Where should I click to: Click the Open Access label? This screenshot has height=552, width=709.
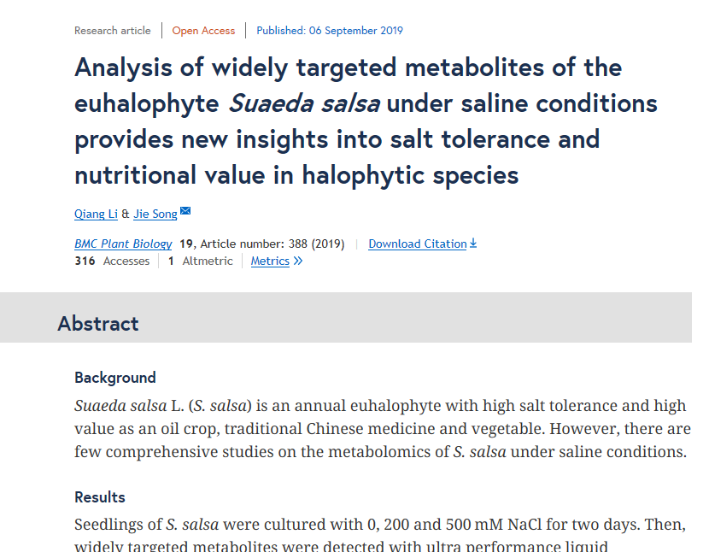tap(203, 31)
